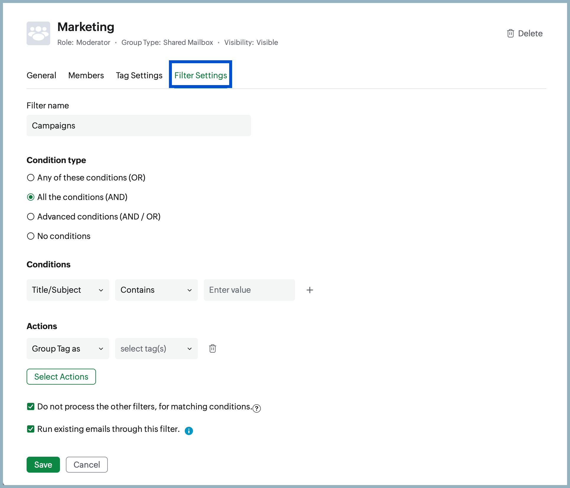Expand the Contains operator dropdown

click(157, 290)
